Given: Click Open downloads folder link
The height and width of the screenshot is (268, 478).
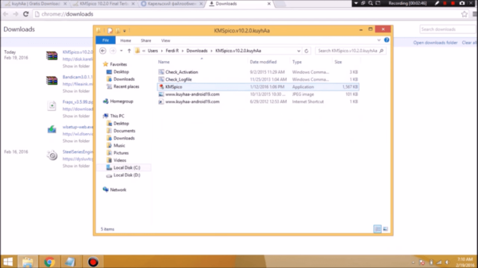Looking at the screenshot, I should pyautogui.click(x=435, y=43).
